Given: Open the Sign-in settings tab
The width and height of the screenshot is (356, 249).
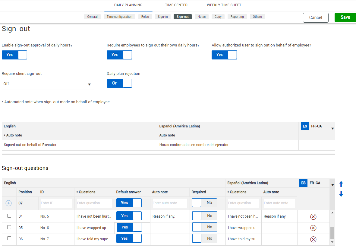Looking at the screenshot, I should 163,17.
